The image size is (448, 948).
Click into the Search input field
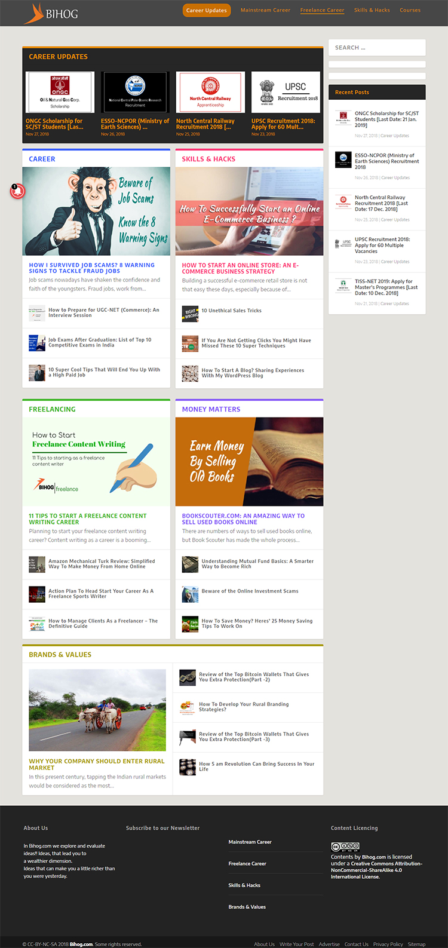pyautogui.click(x=377, y=48)
